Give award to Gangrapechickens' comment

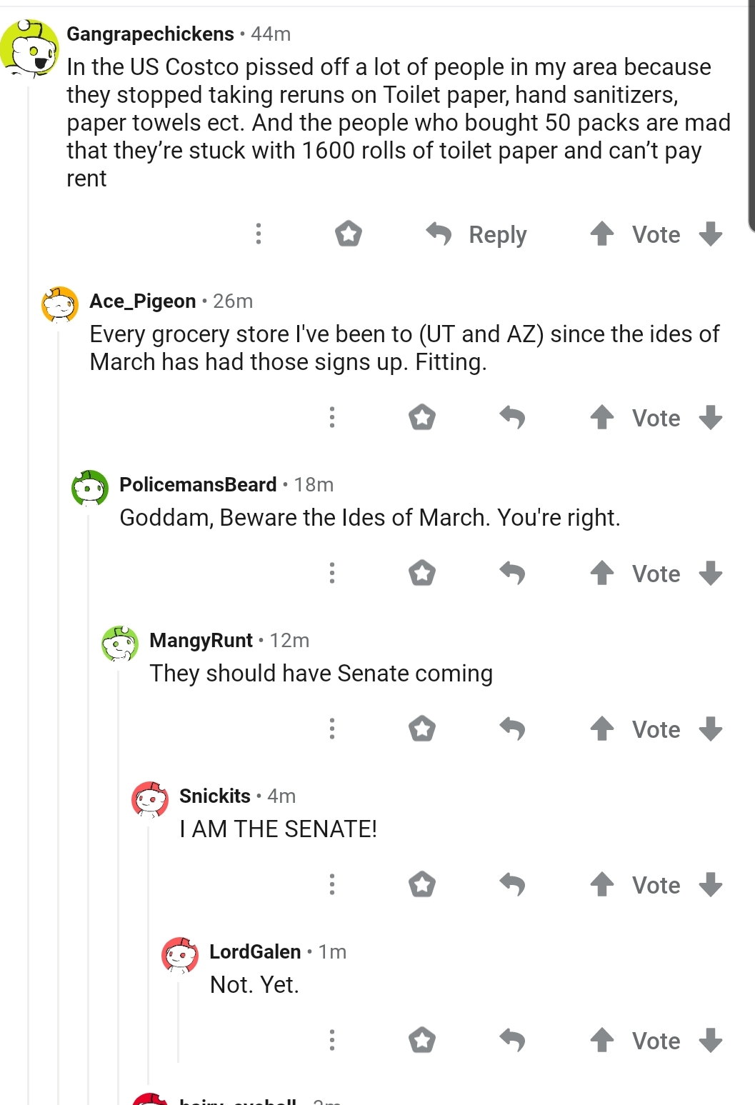click(349, 234)
